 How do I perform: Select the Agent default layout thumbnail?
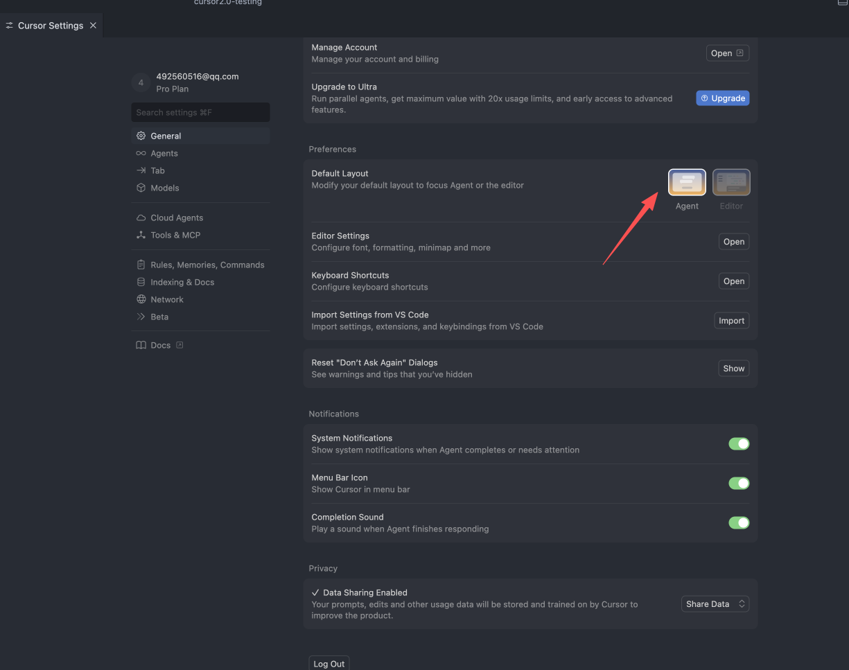pyautogui.click(x=687, y=183)
